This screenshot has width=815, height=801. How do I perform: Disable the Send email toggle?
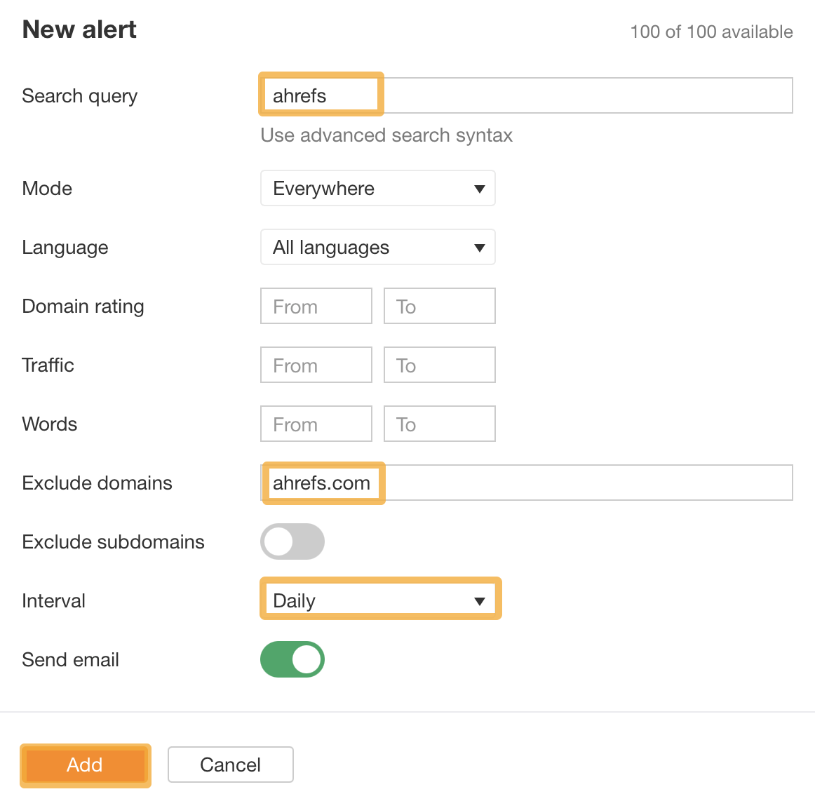[x=292, y=659]
